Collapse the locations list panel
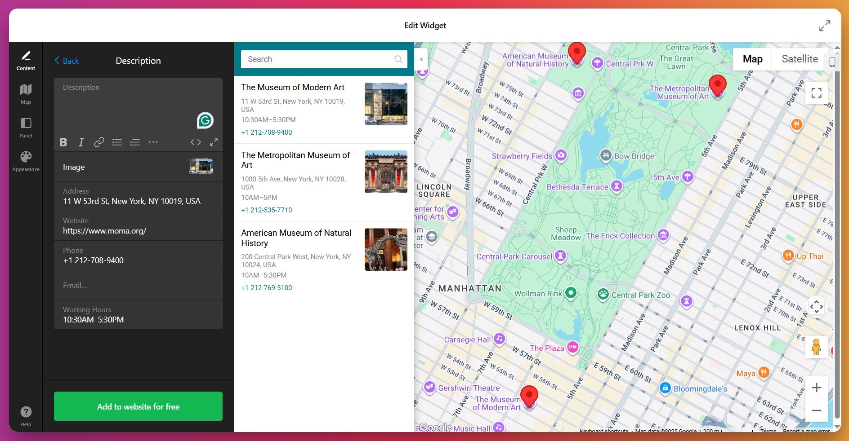849x441 pixels. [x=421, y=59]
